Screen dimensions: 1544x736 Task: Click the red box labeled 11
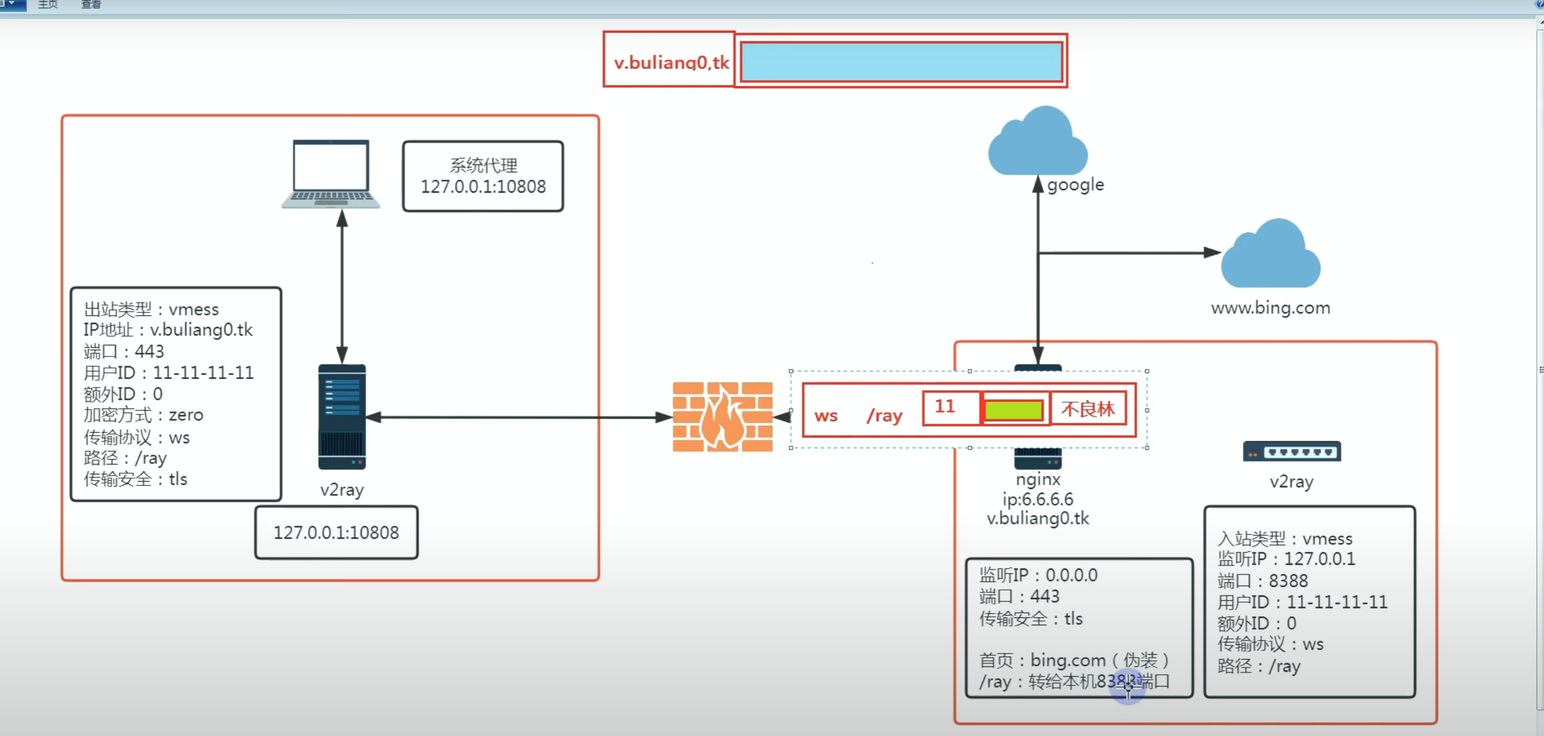[x=950, y=408]
